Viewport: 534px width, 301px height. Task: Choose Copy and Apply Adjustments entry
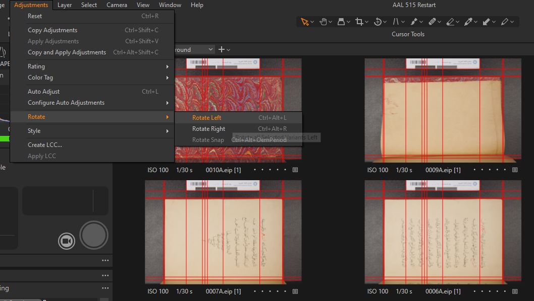tap(92, 52)
